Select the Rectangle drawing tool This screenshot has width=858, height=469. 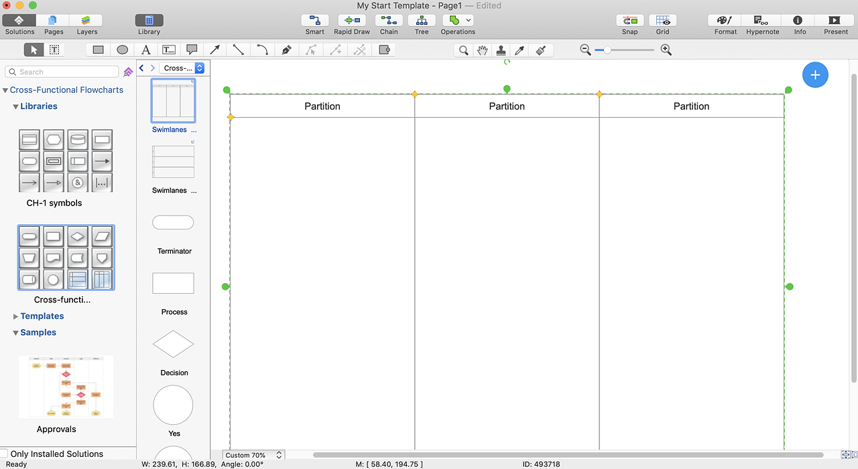point(99,50)
